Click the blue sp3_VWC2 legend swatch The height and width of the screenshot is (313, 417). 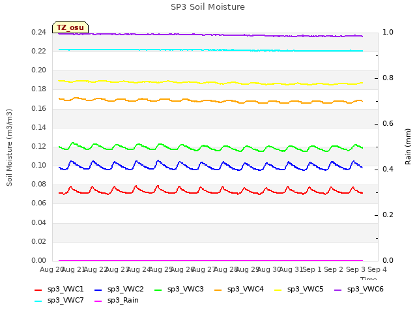pos(98,290)
